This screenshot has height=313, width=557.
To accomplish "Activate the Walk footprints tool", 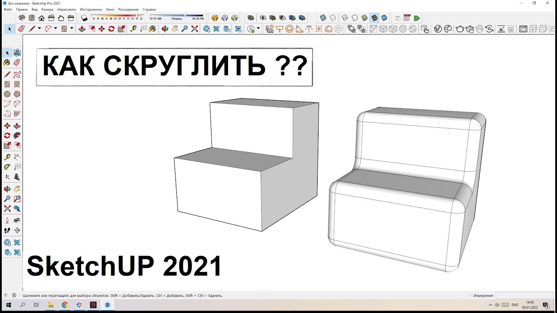I will (x=7, y=230).
